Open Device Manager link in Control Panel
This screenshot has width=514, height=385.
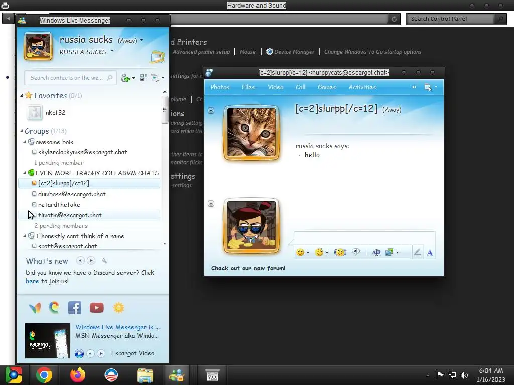click(294, 52)
